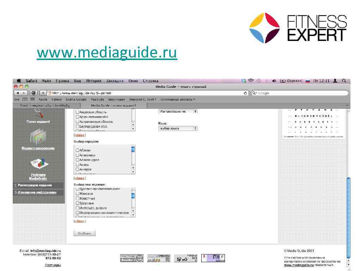
Task: Click the cities list scrollbar thumb
Action: [133, 149]
